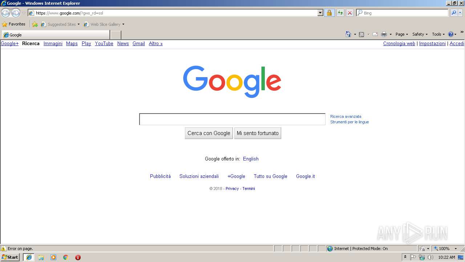The height and width of the screenshot is (262, 465).
Task: Open the Immagini link
Action: 53,44
